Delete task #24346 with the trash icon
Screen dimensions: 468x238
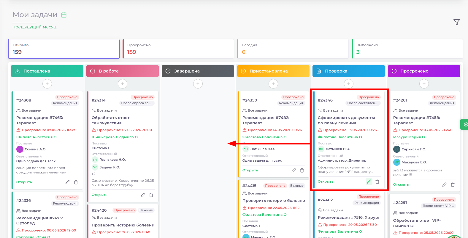tap(377, 182)
